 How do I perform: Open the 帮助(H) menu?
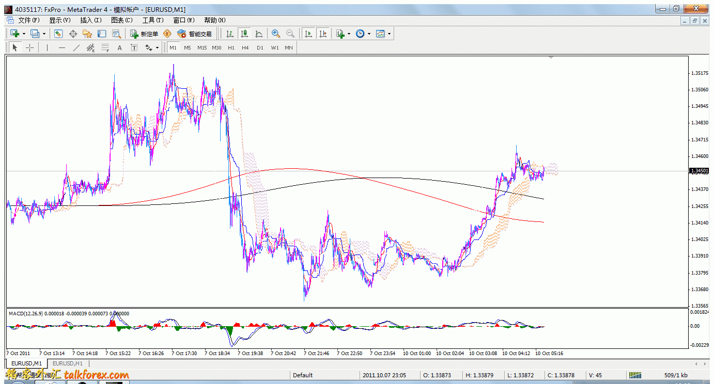coord(215,20)
